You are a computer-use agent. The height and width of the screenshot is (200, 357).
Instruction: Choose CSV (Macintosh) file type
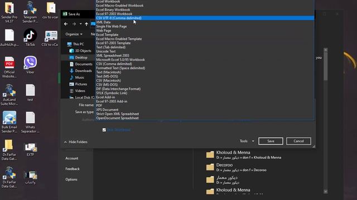pos(108,81)
